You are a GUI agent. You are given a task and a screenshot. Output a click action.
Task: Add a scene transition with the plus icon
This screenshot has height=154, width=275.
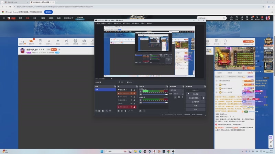[x=175, y=97]
